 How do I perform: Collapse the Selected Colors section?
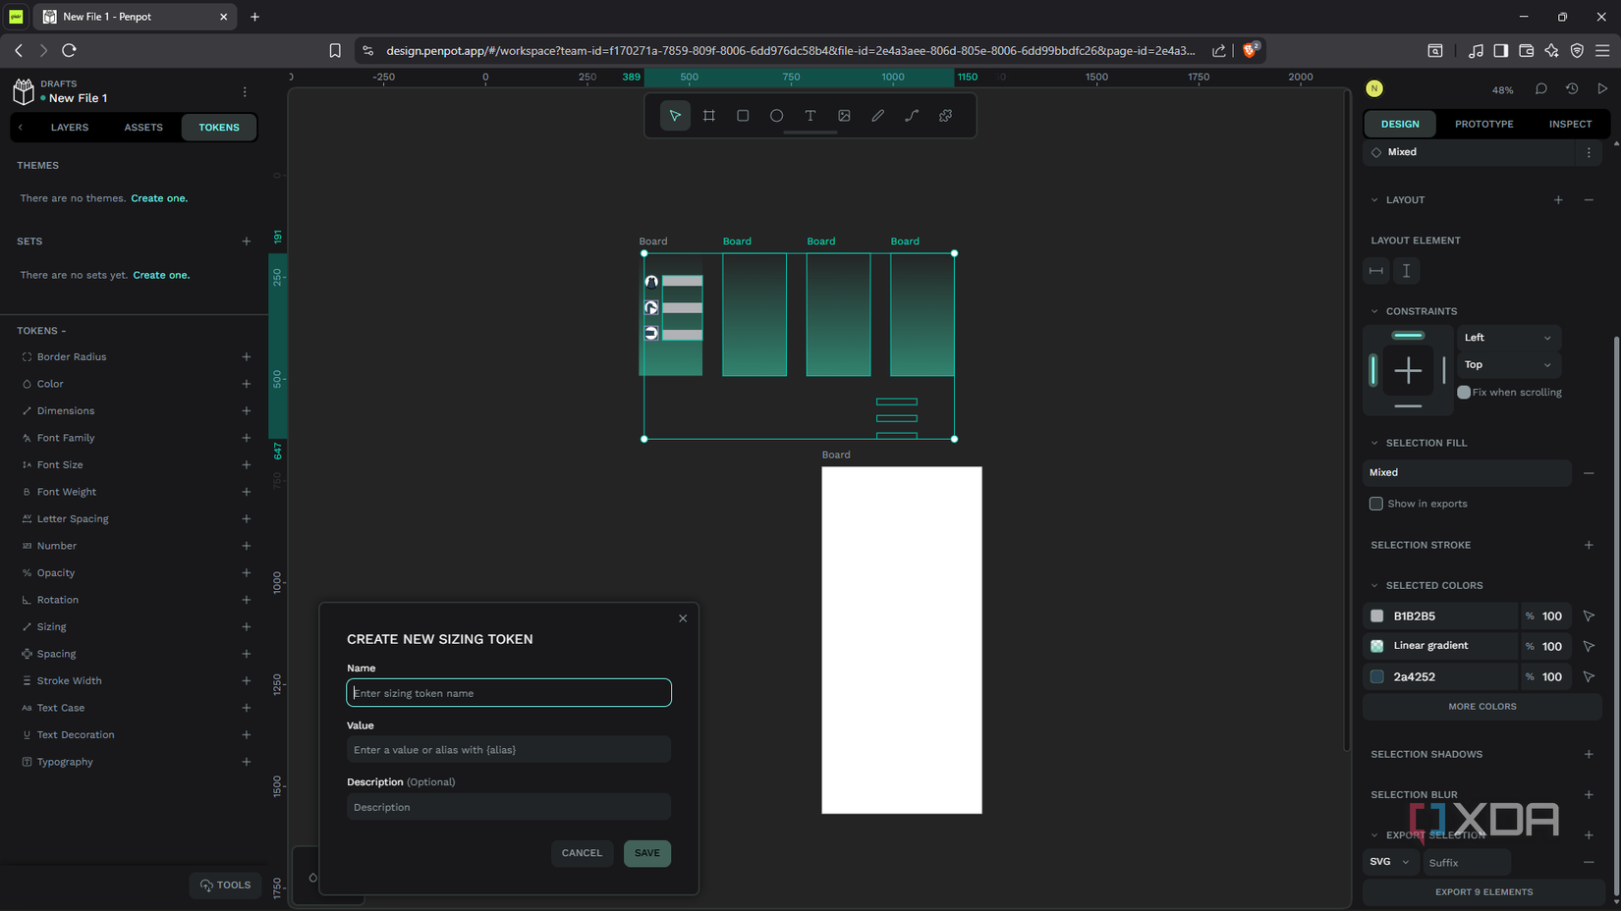1374,585
